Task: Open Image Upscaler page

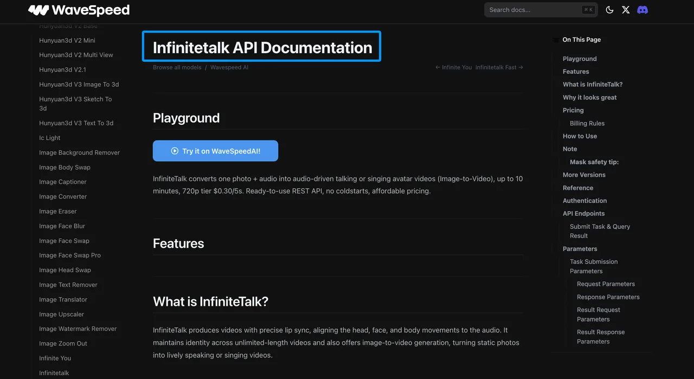Action: click(x=61, y=314)
